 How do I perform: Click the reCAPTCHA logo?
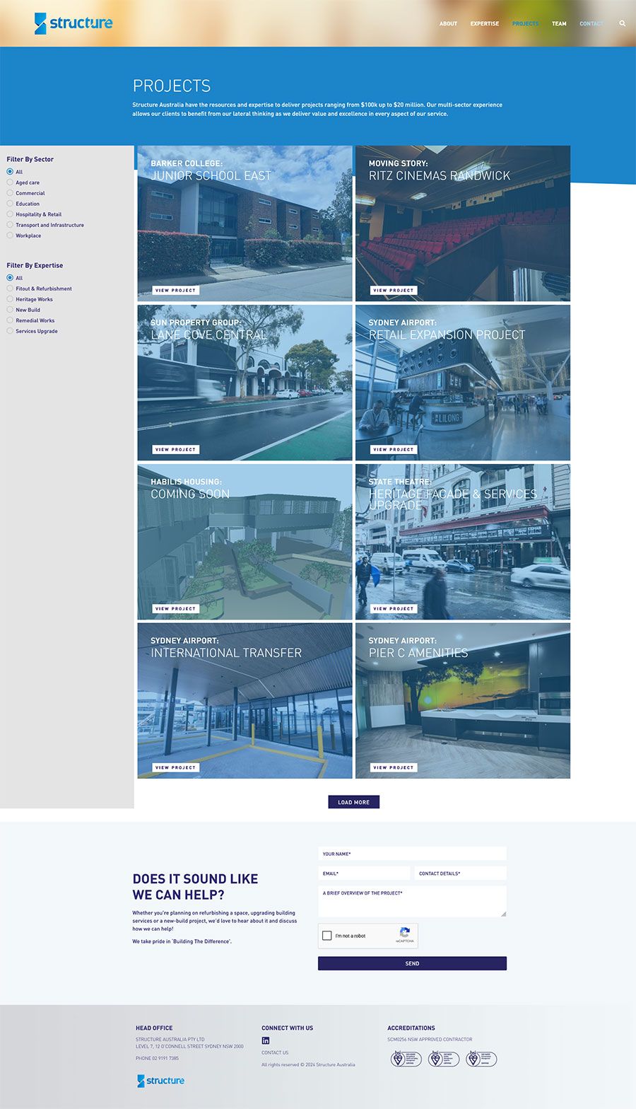[405, 933]
